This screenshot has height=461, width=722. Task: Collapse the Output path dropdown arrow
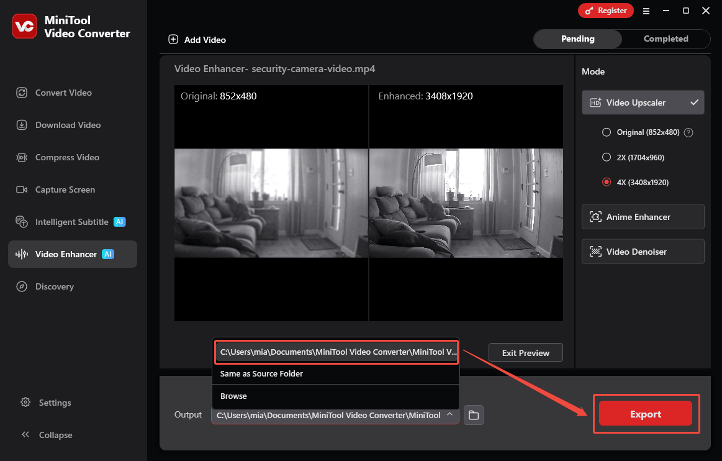450,414
